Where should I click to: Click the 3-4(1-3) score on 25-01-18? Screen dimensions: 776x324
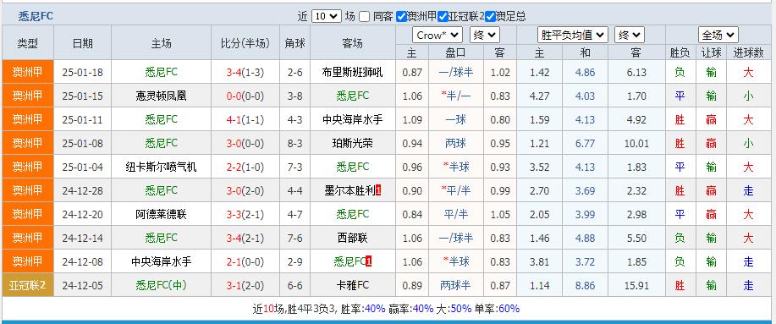point(245,72)
